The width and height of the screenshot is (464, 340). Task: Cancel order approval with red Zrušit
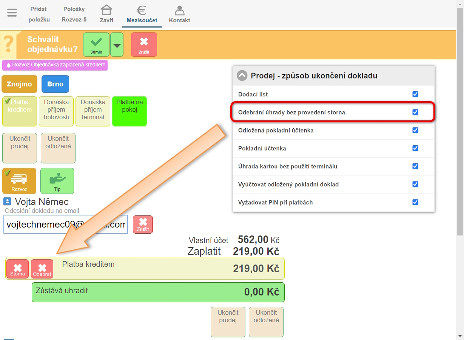[144, 45]
